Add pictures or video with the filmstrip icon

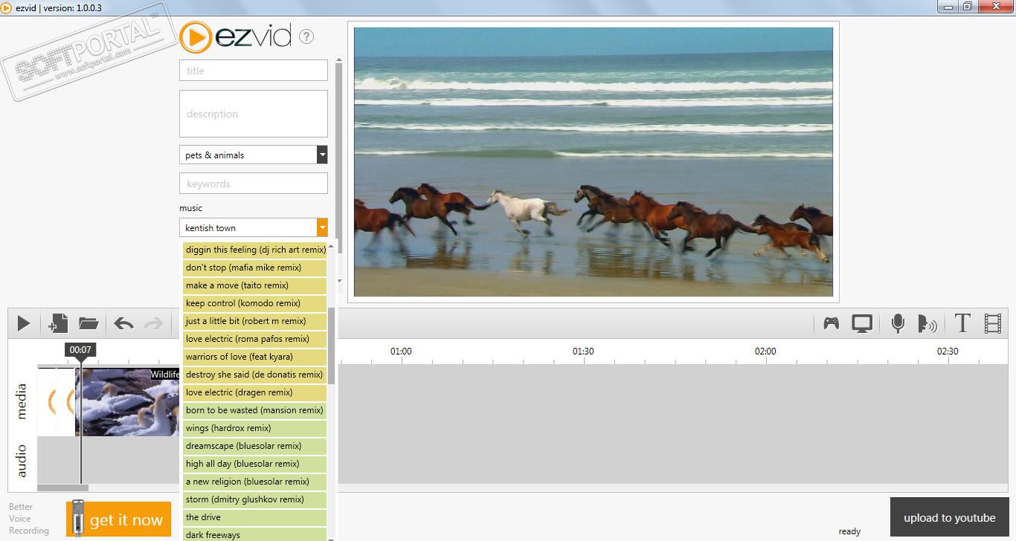click(993, 323)
